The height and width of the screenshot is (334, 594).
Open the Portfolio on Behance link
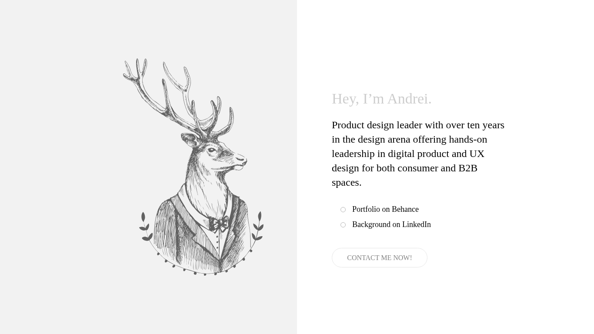[385, 209]
